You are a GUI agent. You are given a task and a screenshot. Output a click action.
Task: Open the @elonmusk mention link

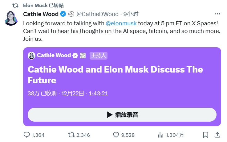(x=121, y=23)
